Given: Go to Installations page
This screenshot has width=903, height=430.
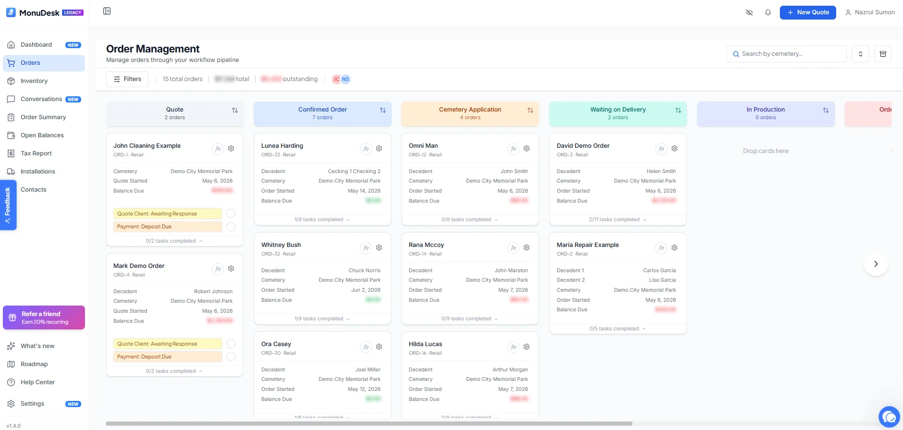Looking at the screenshot, I should coord(44,172).
